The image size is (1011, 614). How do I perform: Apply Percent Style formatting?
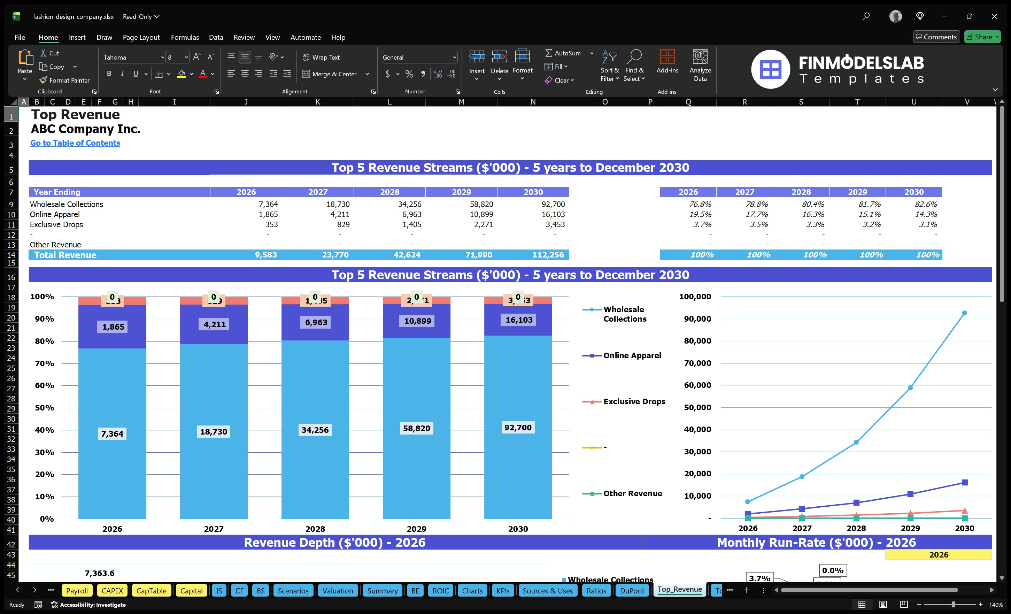409,74
